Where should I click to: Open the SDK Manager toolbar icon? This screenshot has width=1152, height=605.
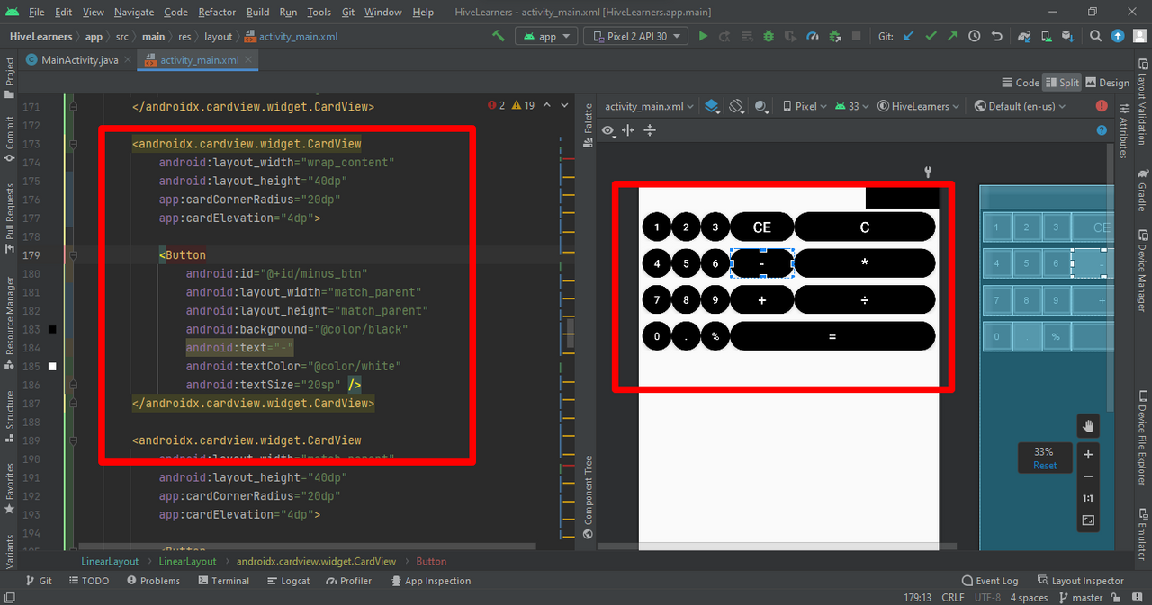click(1068, 37)
